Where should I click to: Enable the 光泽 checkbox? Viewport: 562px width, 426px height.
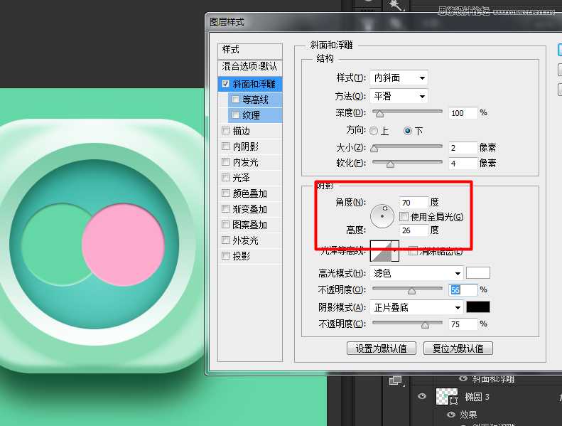click(x=225, y=177)
